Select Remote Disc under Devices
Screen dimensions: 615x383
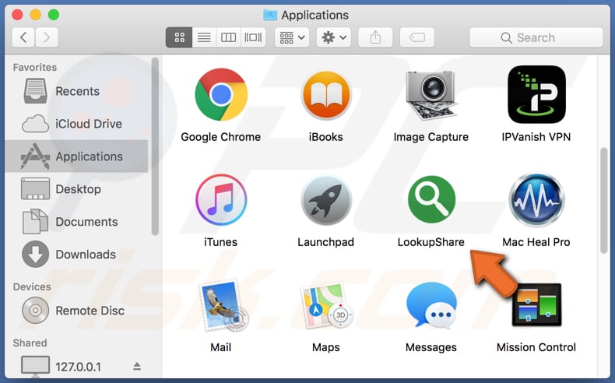pos(77,311)
